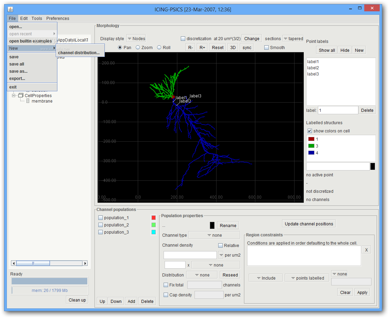
Task: Choose open builtin examples menu entry
Action: tap(32, 41)
